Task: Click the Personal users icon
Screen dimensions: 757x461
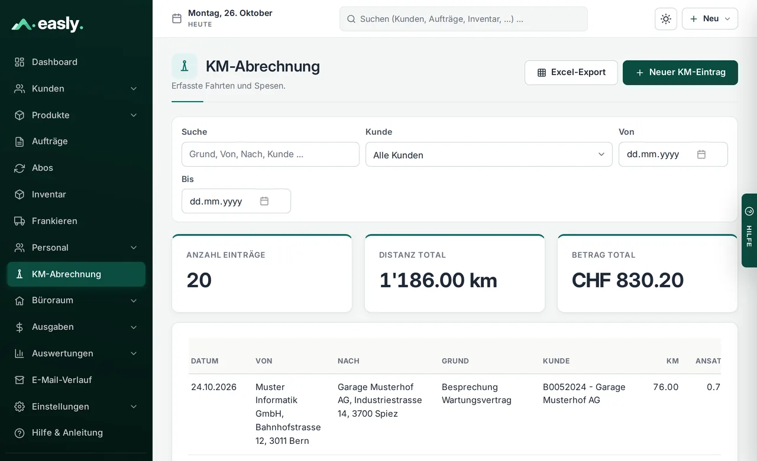Action: (x=20, y=248)
